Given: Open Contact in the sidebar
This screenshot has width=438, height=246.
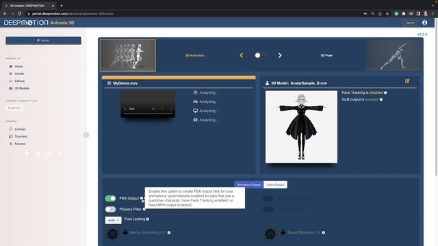Looking at the screenshot, I should (x=20, y=129).
